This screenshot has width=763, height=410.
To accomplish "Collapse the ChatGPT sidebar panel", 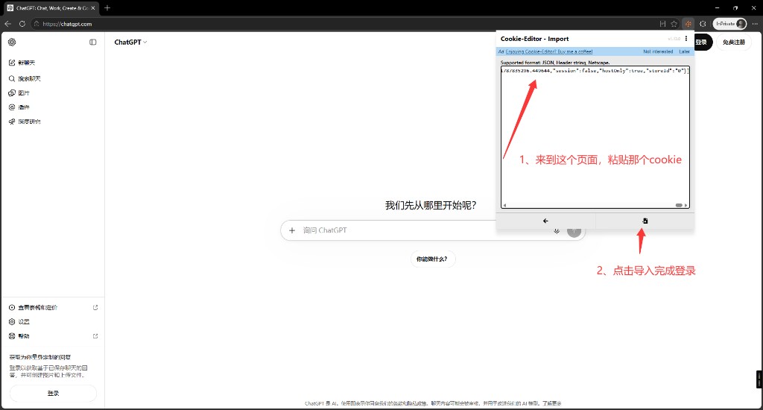I will (93, 42).
